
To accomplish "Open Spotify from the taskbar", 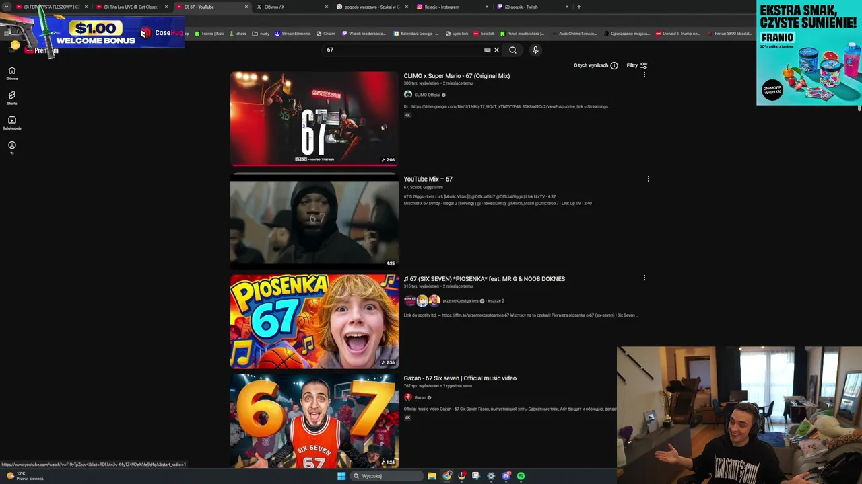I will 521,476.
